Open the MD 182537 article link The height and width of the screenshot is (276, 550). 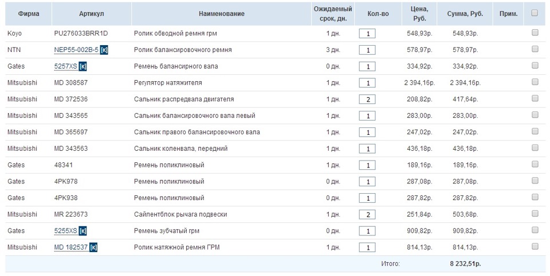point(71,247)
